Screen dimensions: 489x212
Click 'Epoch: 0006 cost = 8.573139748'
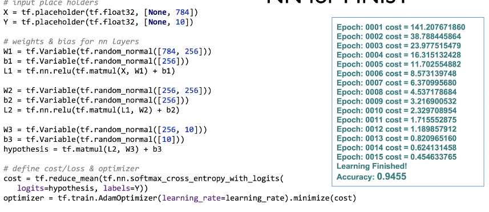point(397,74)
